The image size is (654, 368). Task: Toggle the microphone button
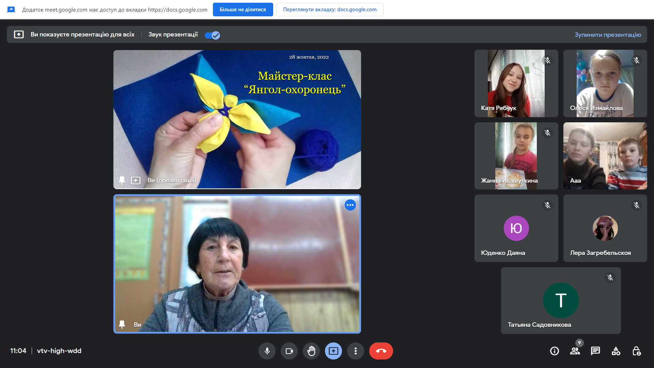267,351
